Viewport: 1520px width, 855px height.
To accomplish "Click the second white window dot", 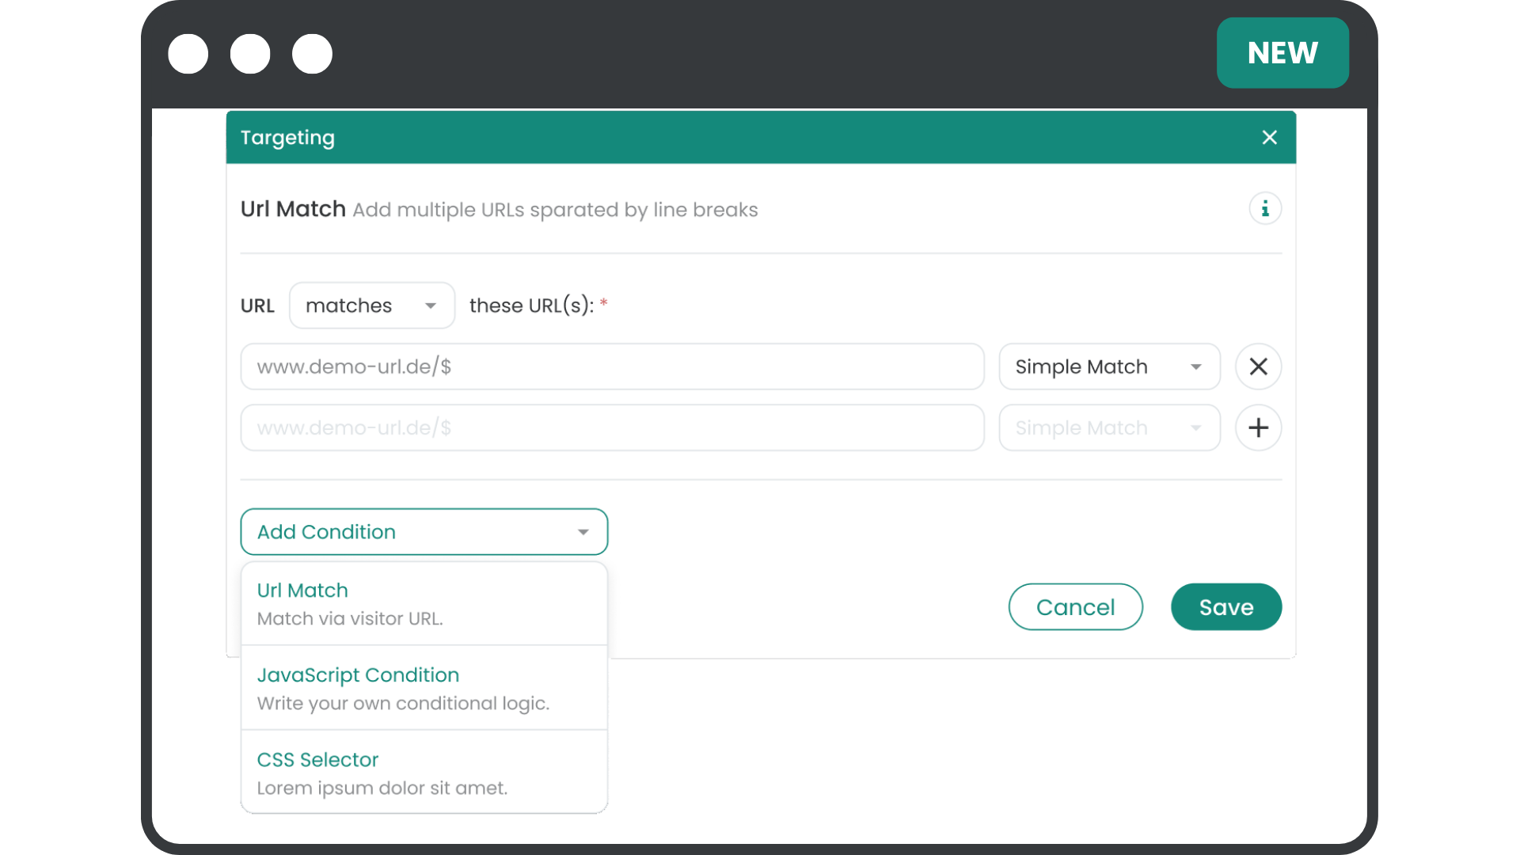I will tap(250, 54).
